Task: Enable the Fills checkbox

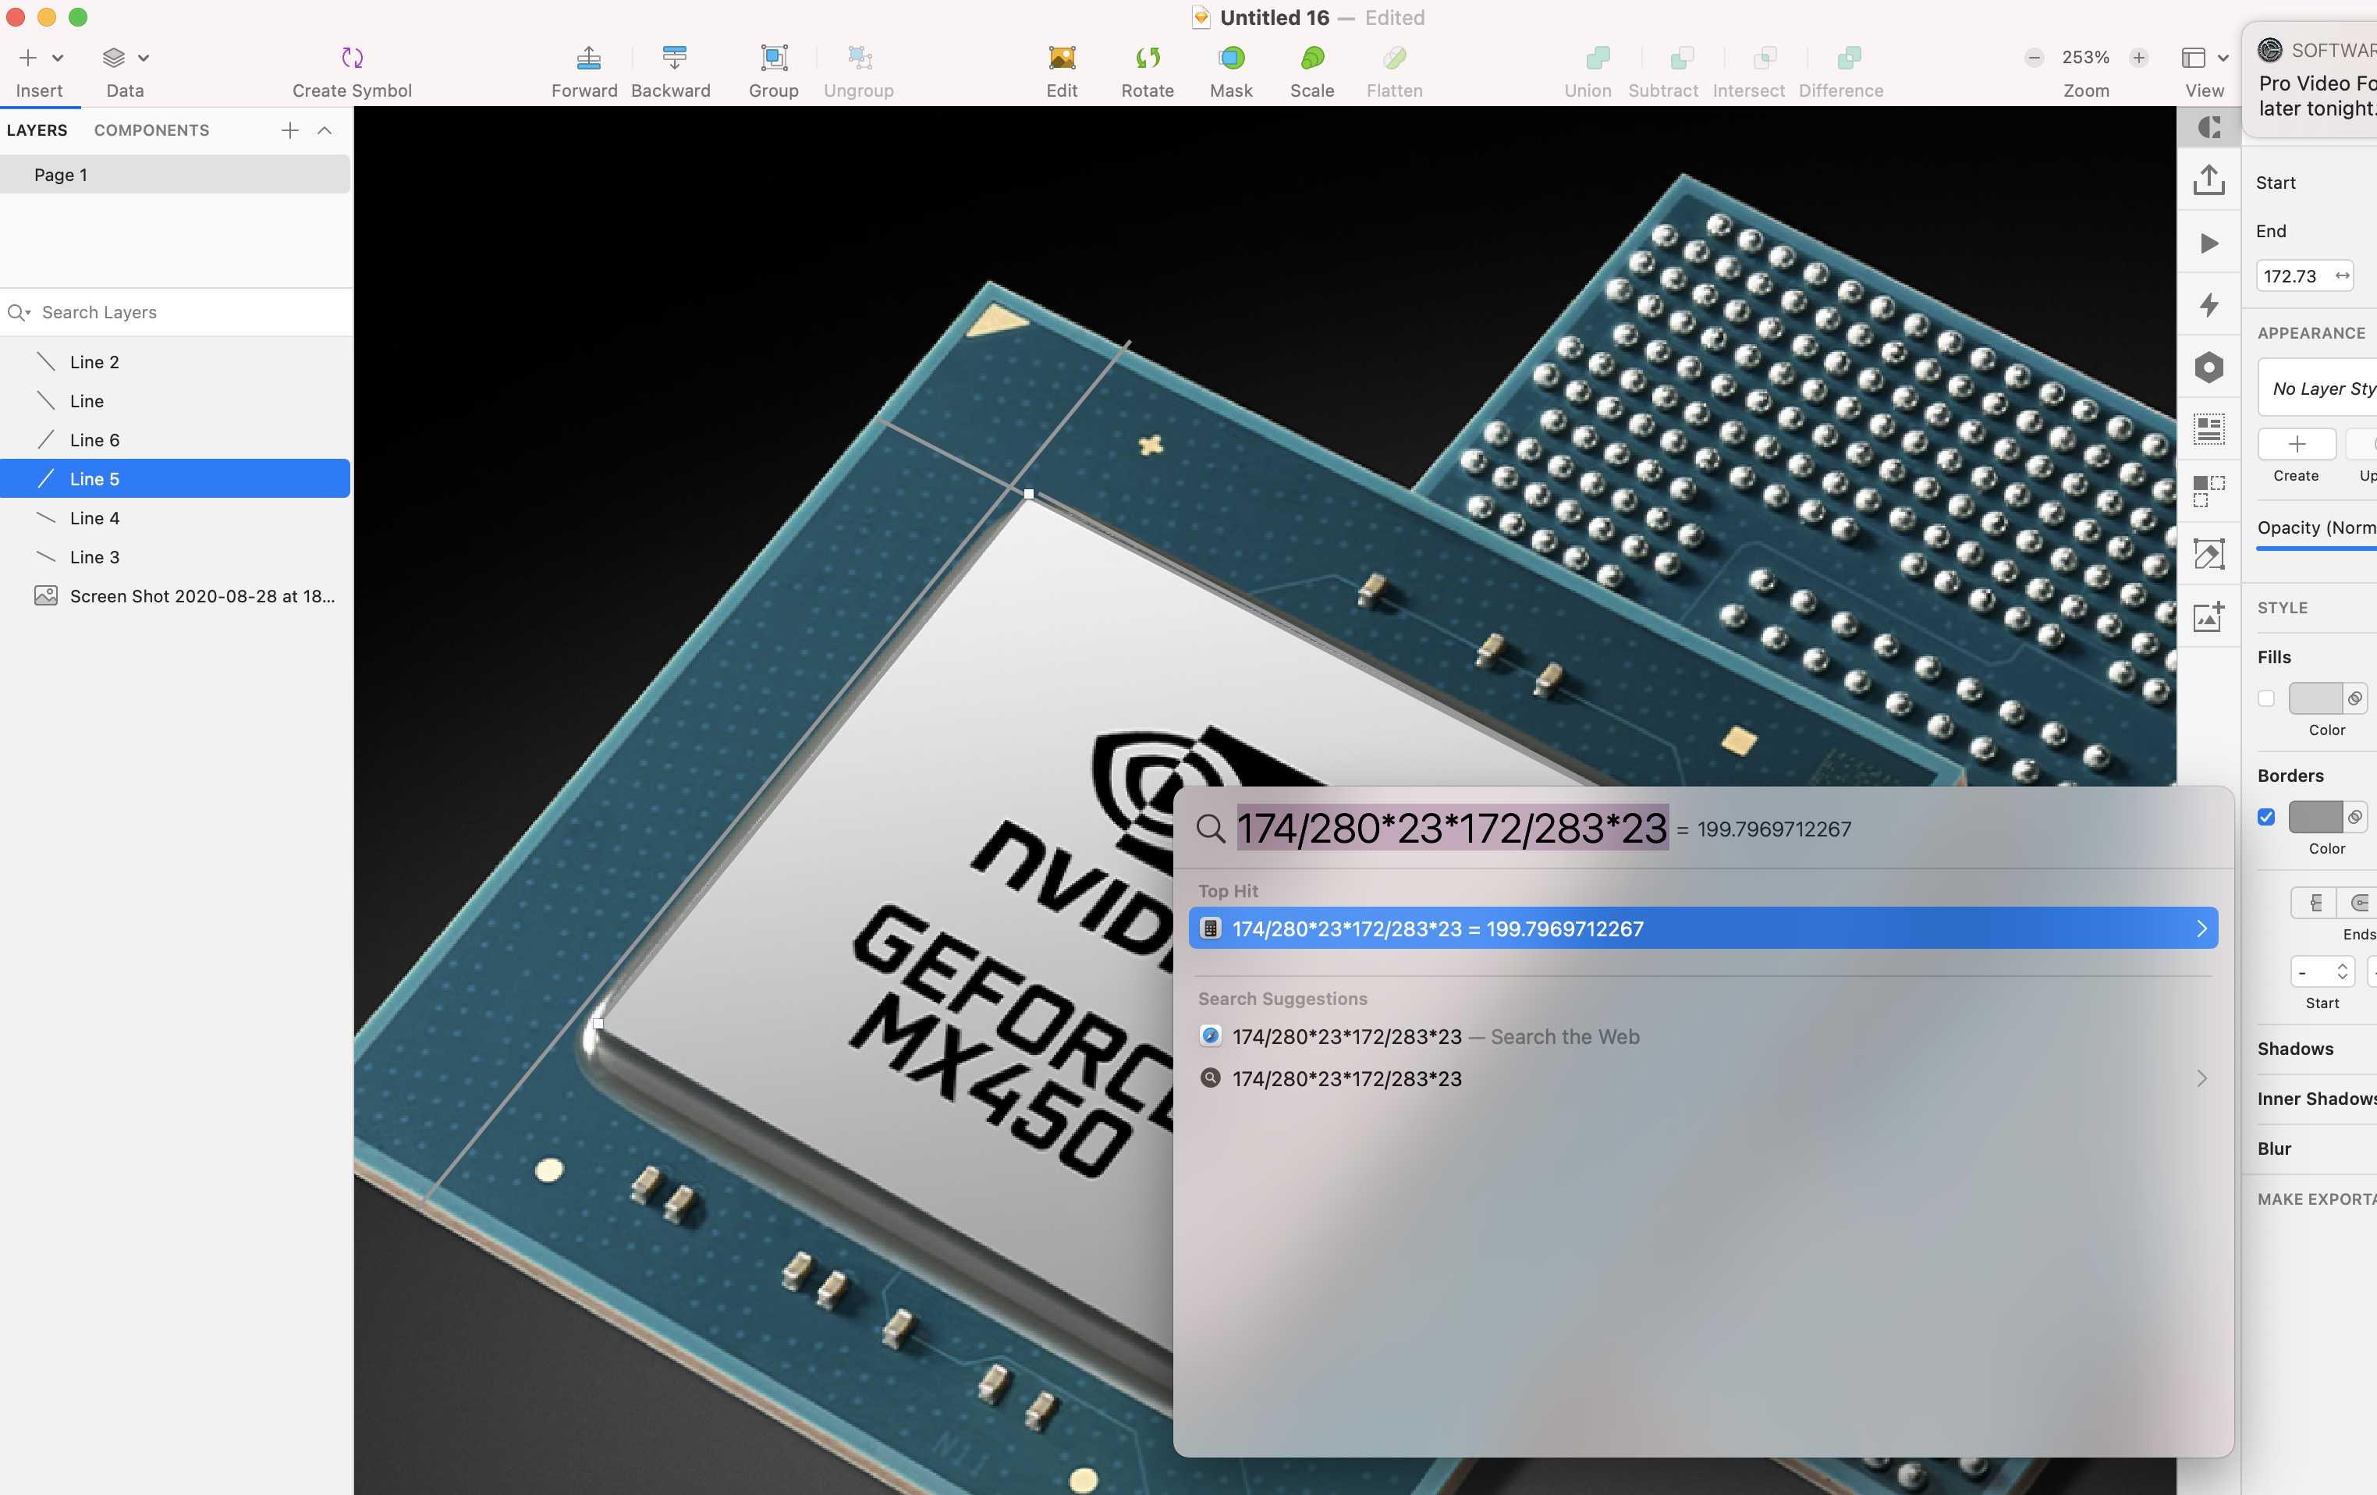Action: pos(2266,699)
